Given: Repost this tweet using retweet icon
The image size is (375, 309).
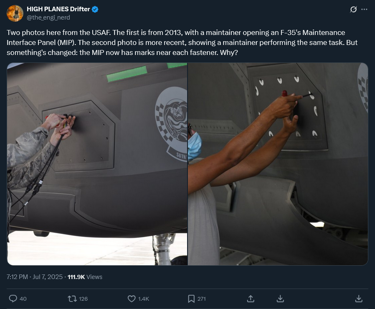Looking at the screenshot, I should point(72,299).
